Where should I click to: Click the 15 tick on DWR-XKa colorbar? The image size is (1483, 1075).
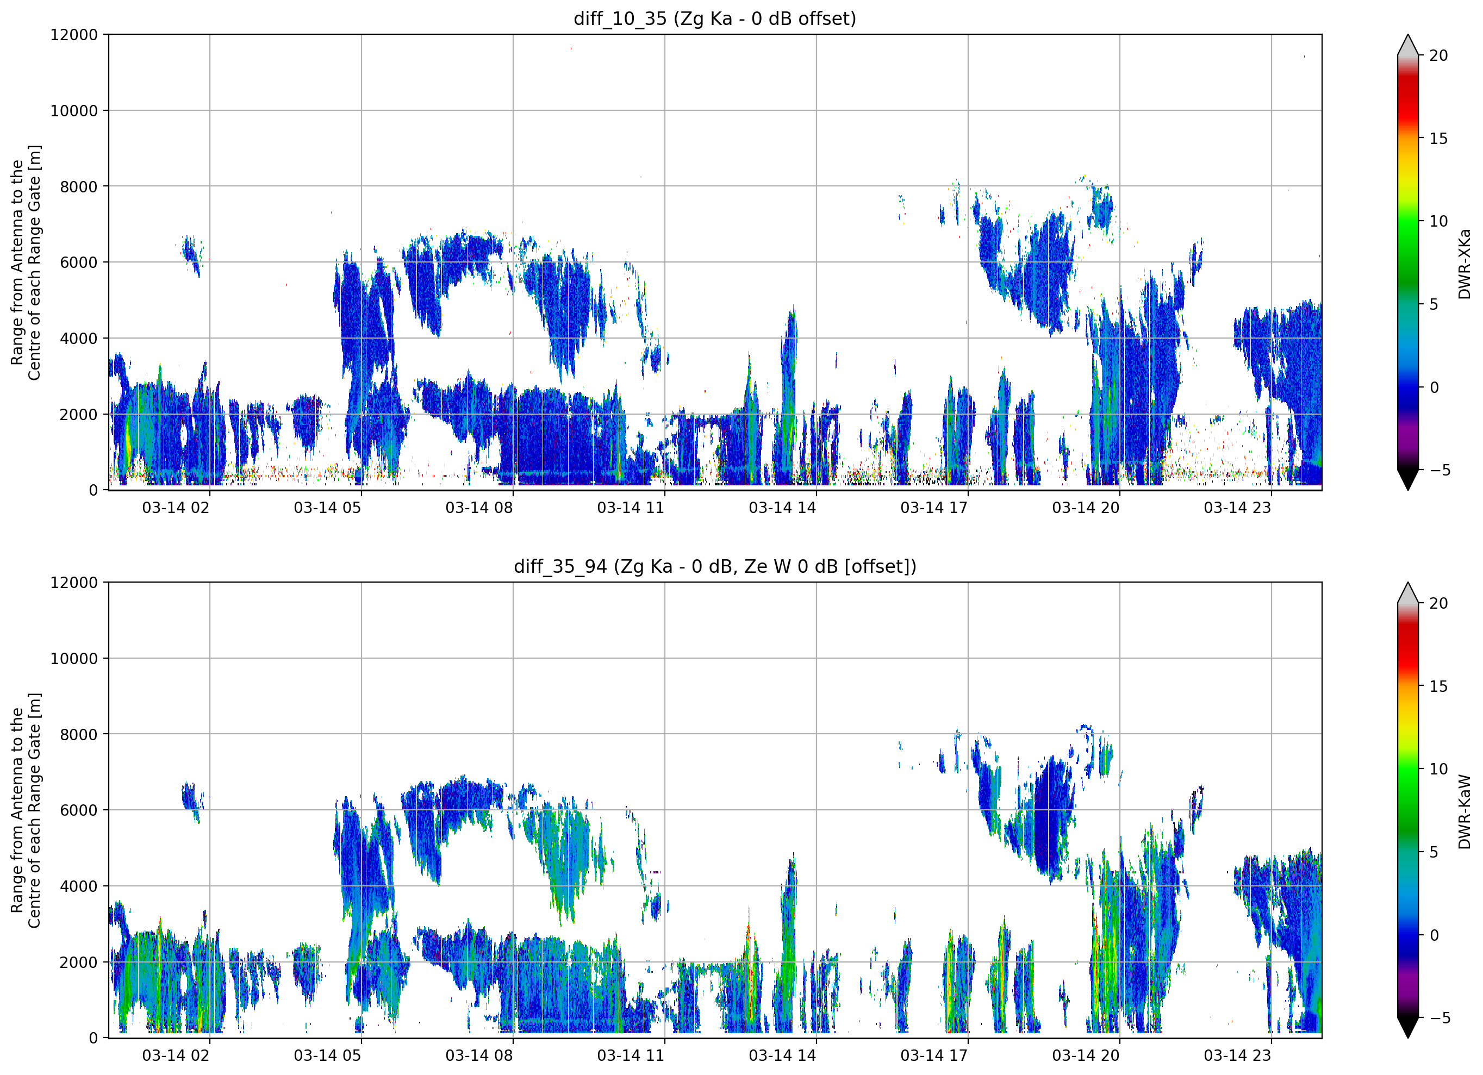(x=1438, y=139)
